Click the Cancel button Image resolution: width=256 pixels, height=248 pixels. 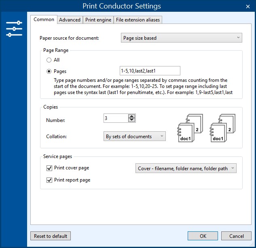click(x=236, y=236)
